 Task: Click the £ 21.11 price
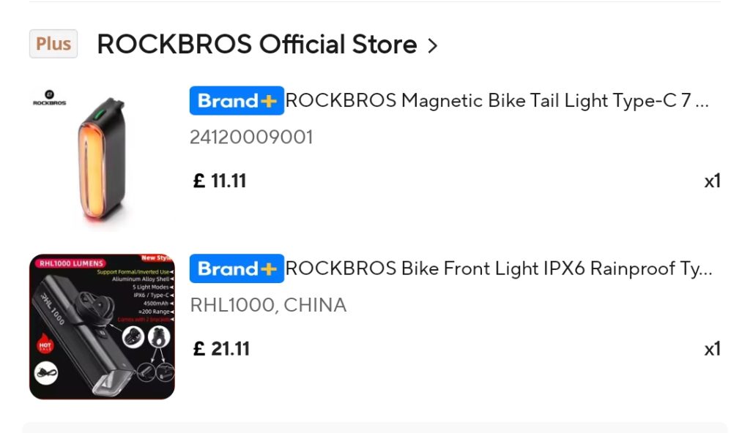[221, 349]
